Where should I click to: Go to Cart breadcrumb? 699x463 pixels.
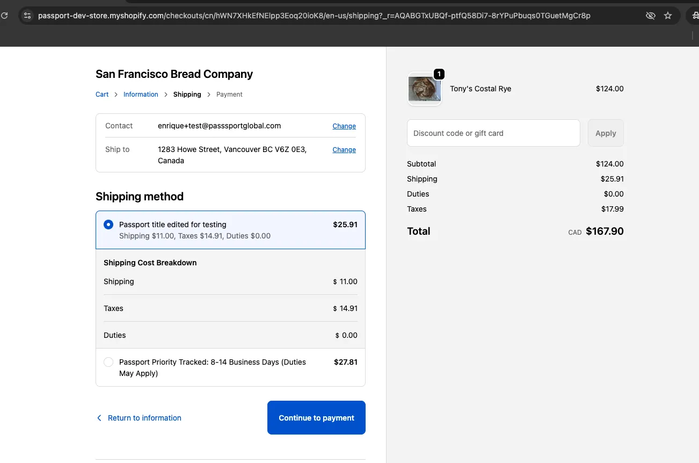tap(102, 95)
